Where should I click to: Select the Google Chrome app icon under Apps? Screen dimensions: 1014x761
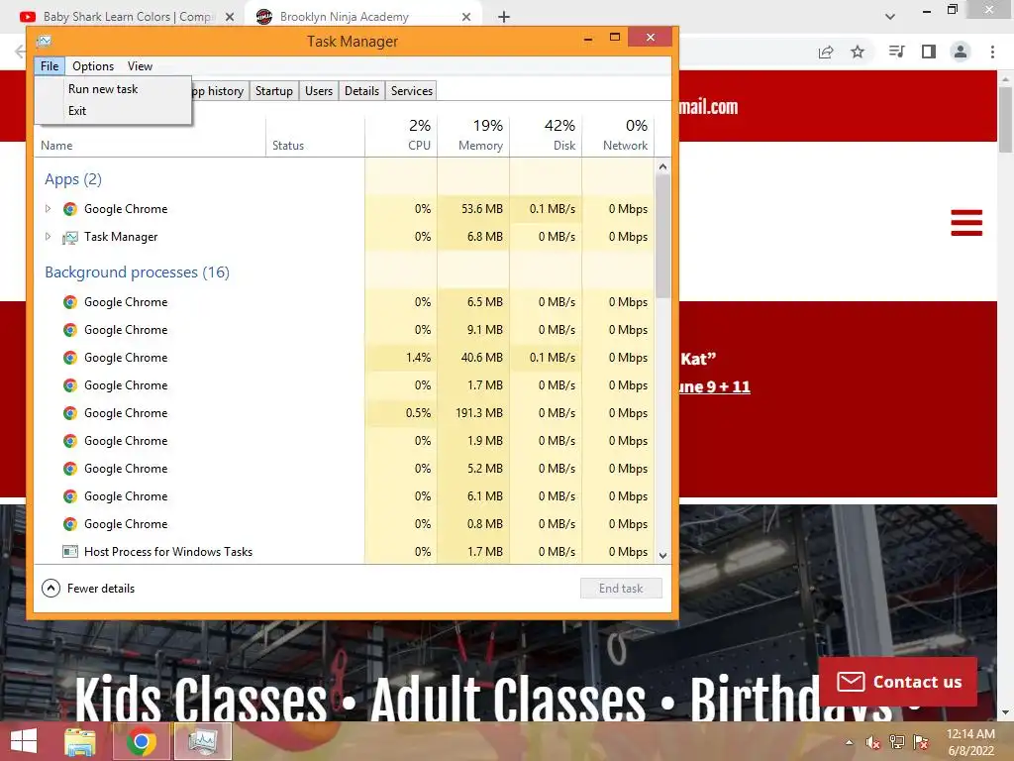(x=70, y=209)
